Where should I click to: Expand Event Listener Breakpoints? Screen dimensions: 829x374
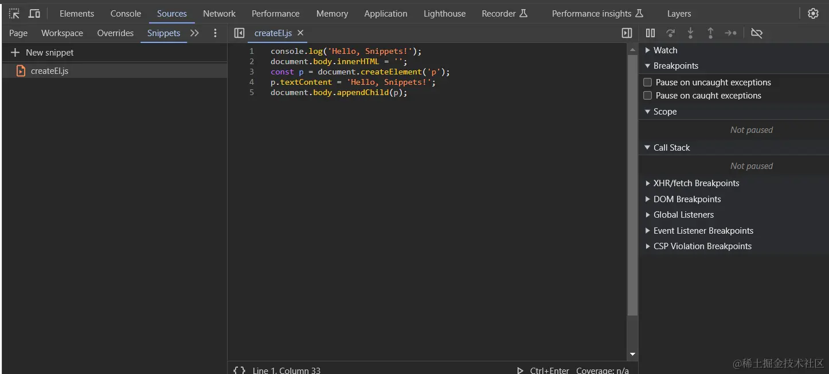(648, 231)
